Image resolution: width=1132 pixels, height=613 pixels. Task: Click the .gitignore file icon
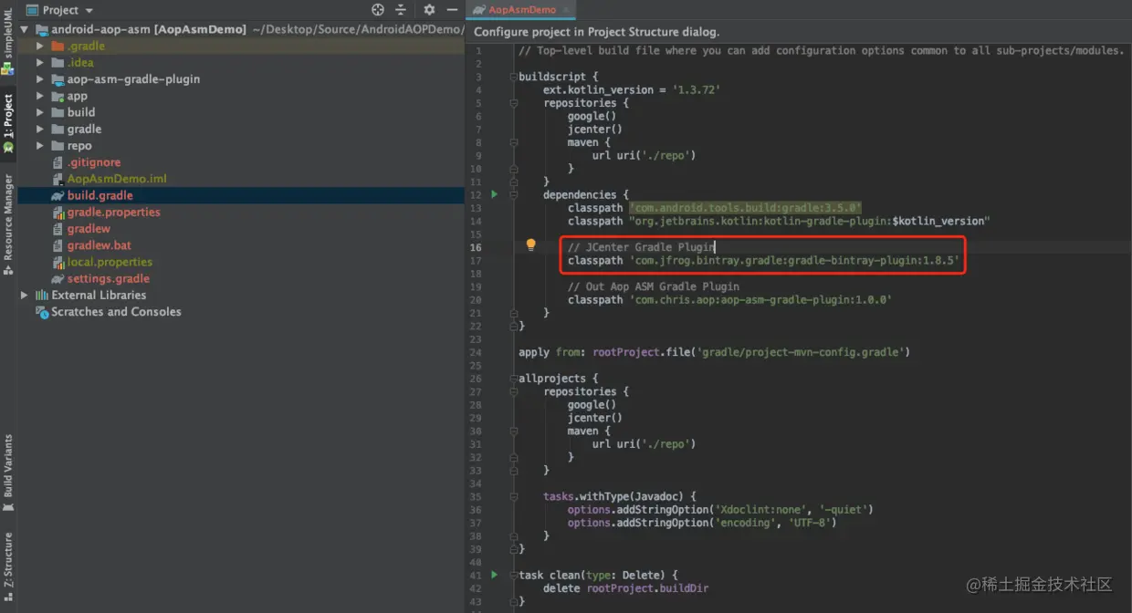click(x=58, y=162)
